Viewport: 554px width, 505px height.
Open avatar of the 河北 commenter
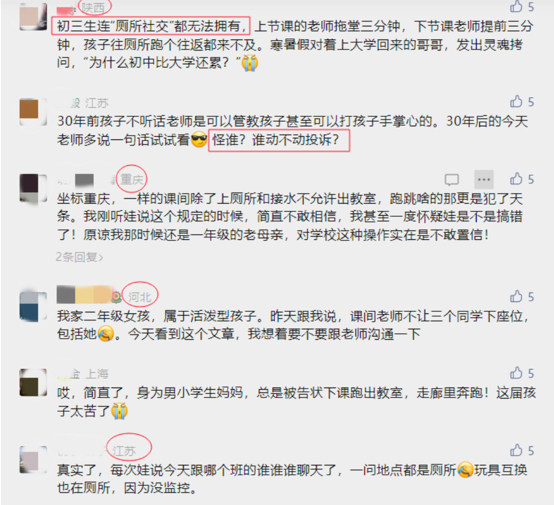tap(33, 307)
